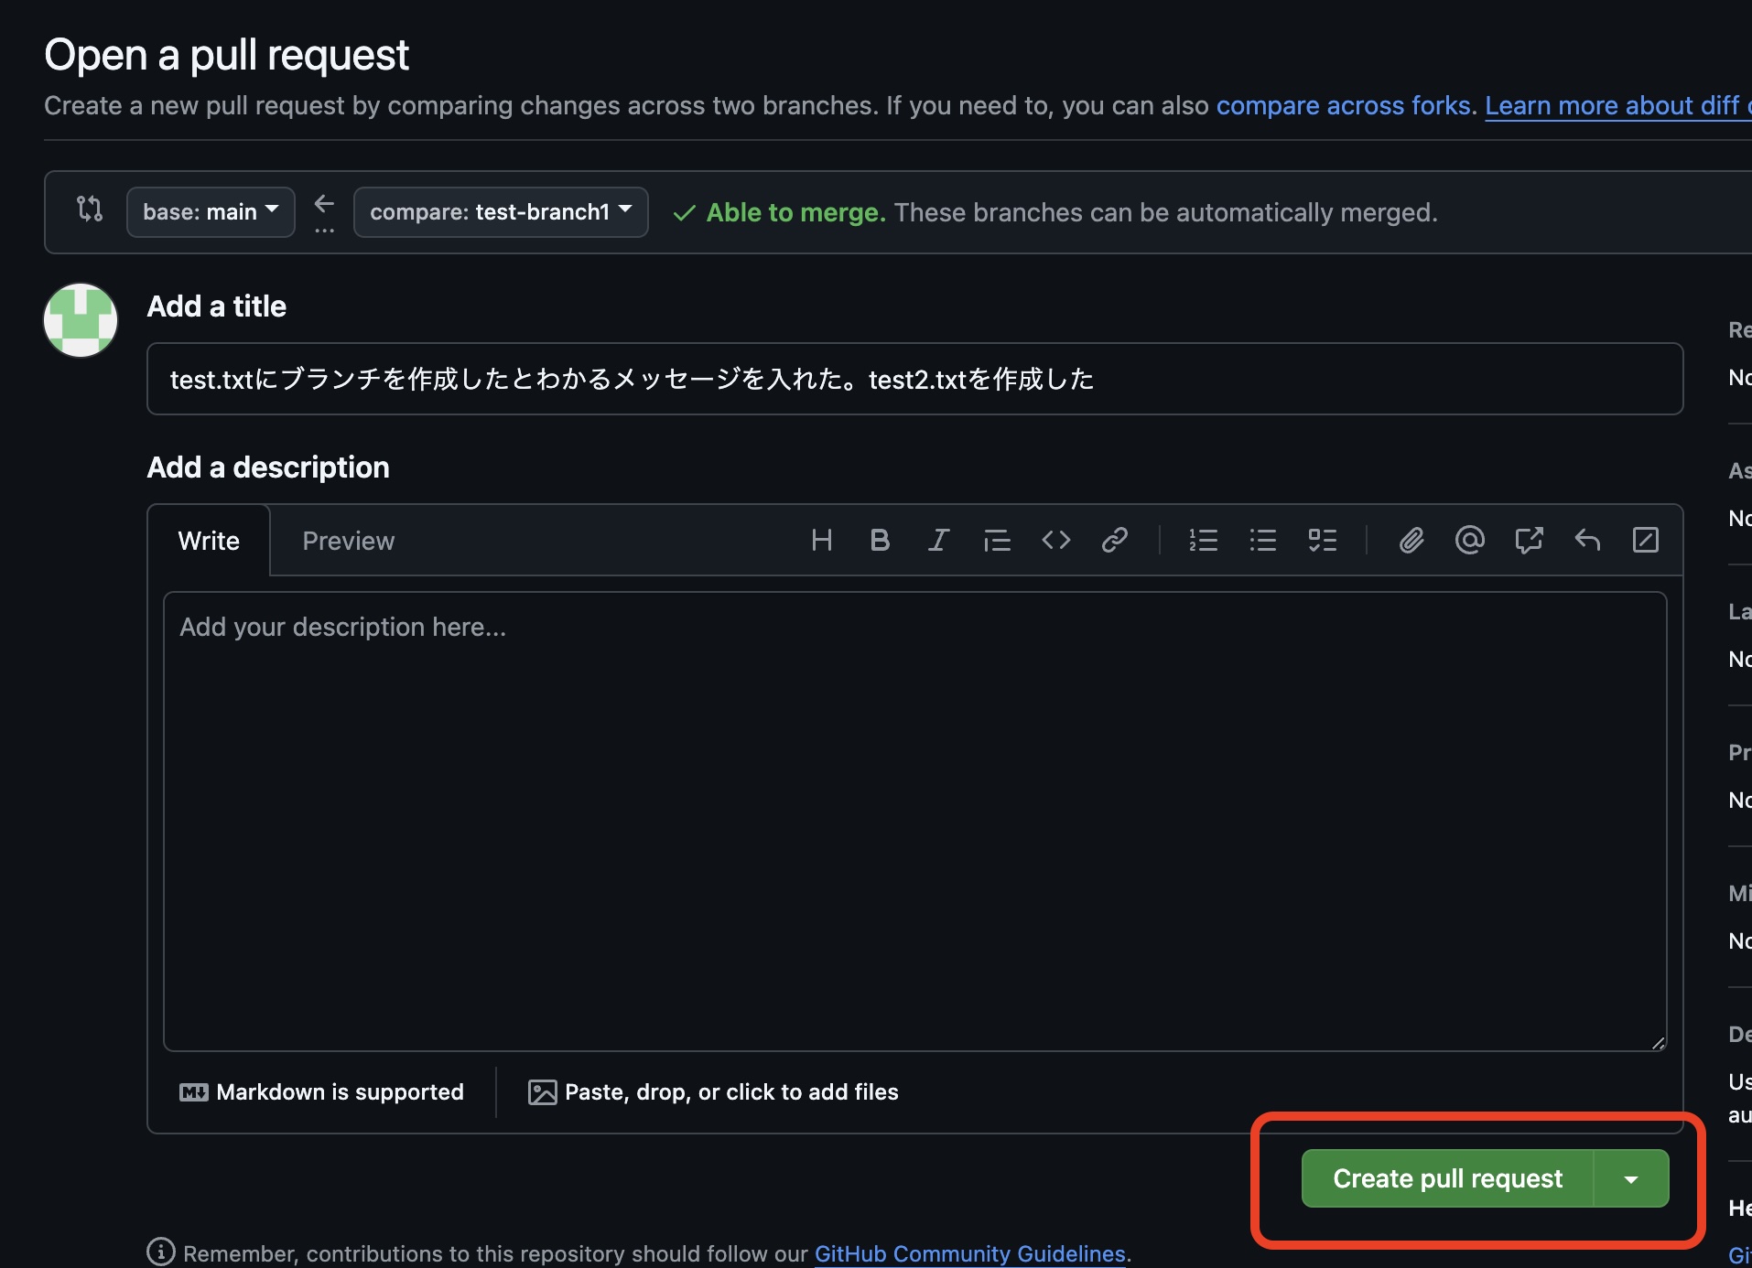Open the compare across forks link
The height and width of the screenshot is (1268, 1752).
coord(1342,105)
